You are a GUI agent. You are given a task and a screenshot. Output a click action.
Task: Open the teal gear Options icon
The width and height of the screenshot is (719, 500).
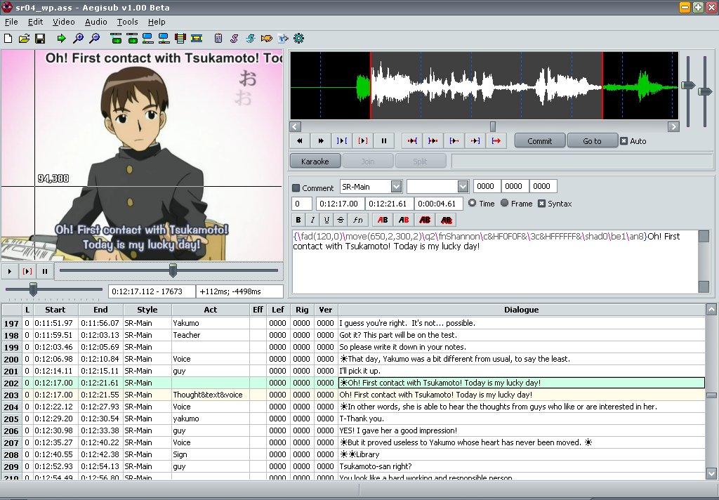pos(298,39)
